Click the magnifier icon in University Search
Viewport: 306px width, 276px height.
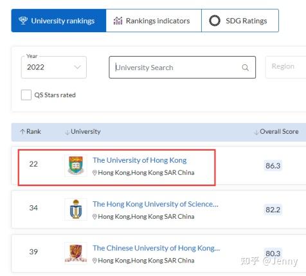coord(245,68)
